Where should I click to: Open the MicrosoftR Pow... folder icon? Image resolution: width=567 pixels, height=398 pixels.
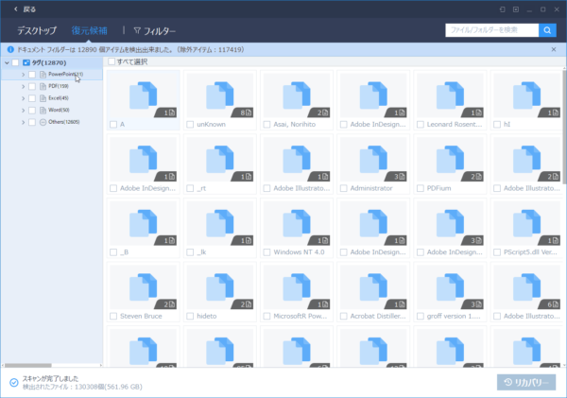coord(297,287)
